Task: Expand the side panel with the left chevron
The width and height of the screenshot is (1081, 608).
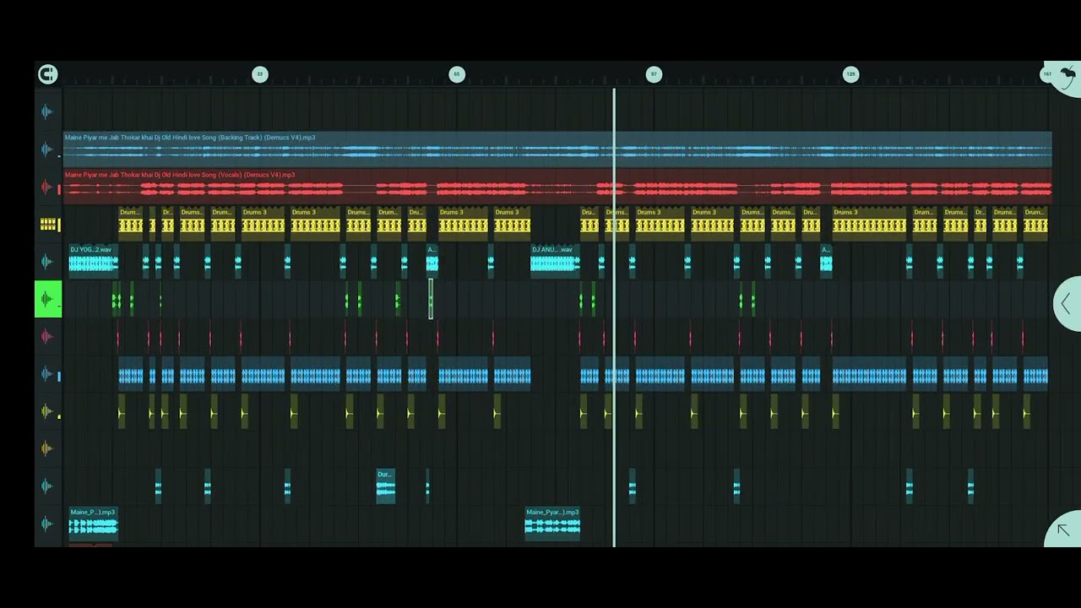Action: click(x=1066, y=304)
